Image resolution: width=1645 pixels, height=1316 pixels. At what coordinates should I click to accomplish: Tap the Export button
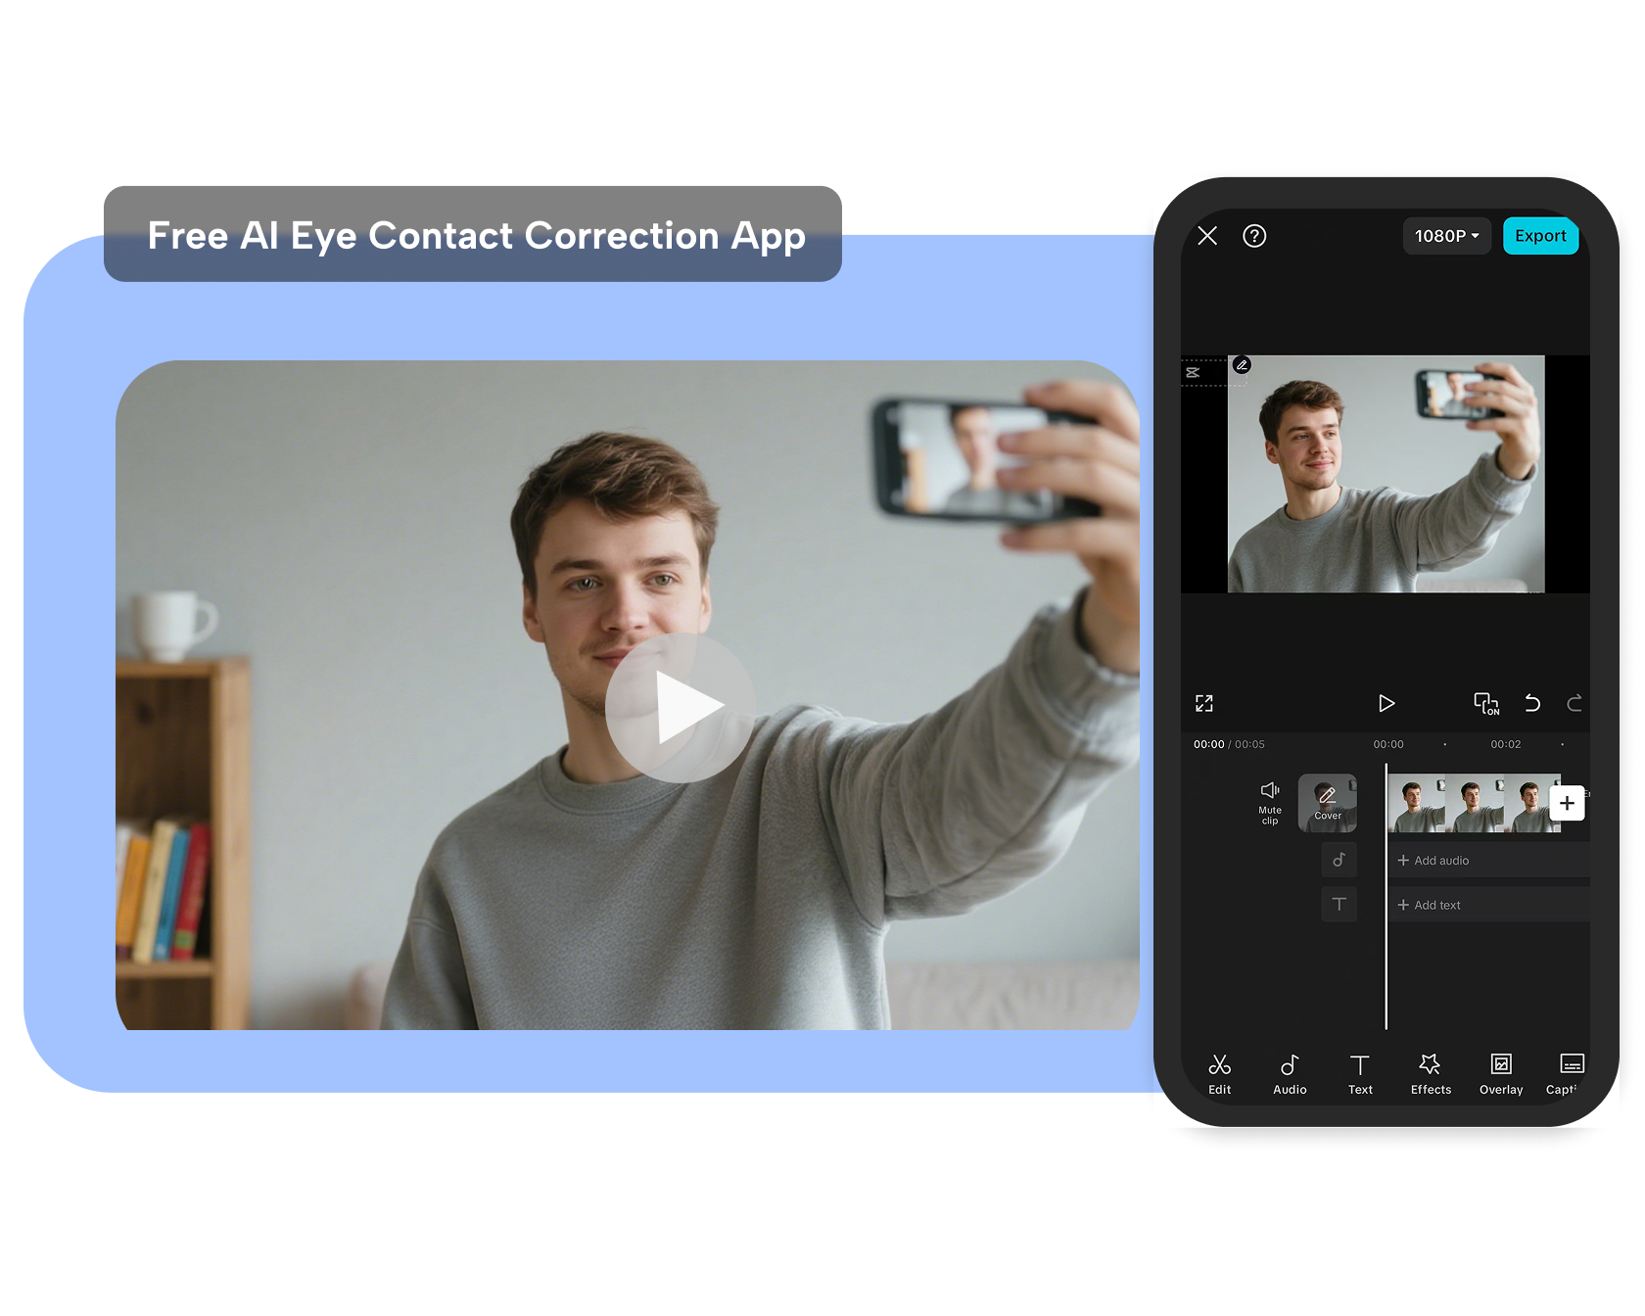click(1540, 236)
